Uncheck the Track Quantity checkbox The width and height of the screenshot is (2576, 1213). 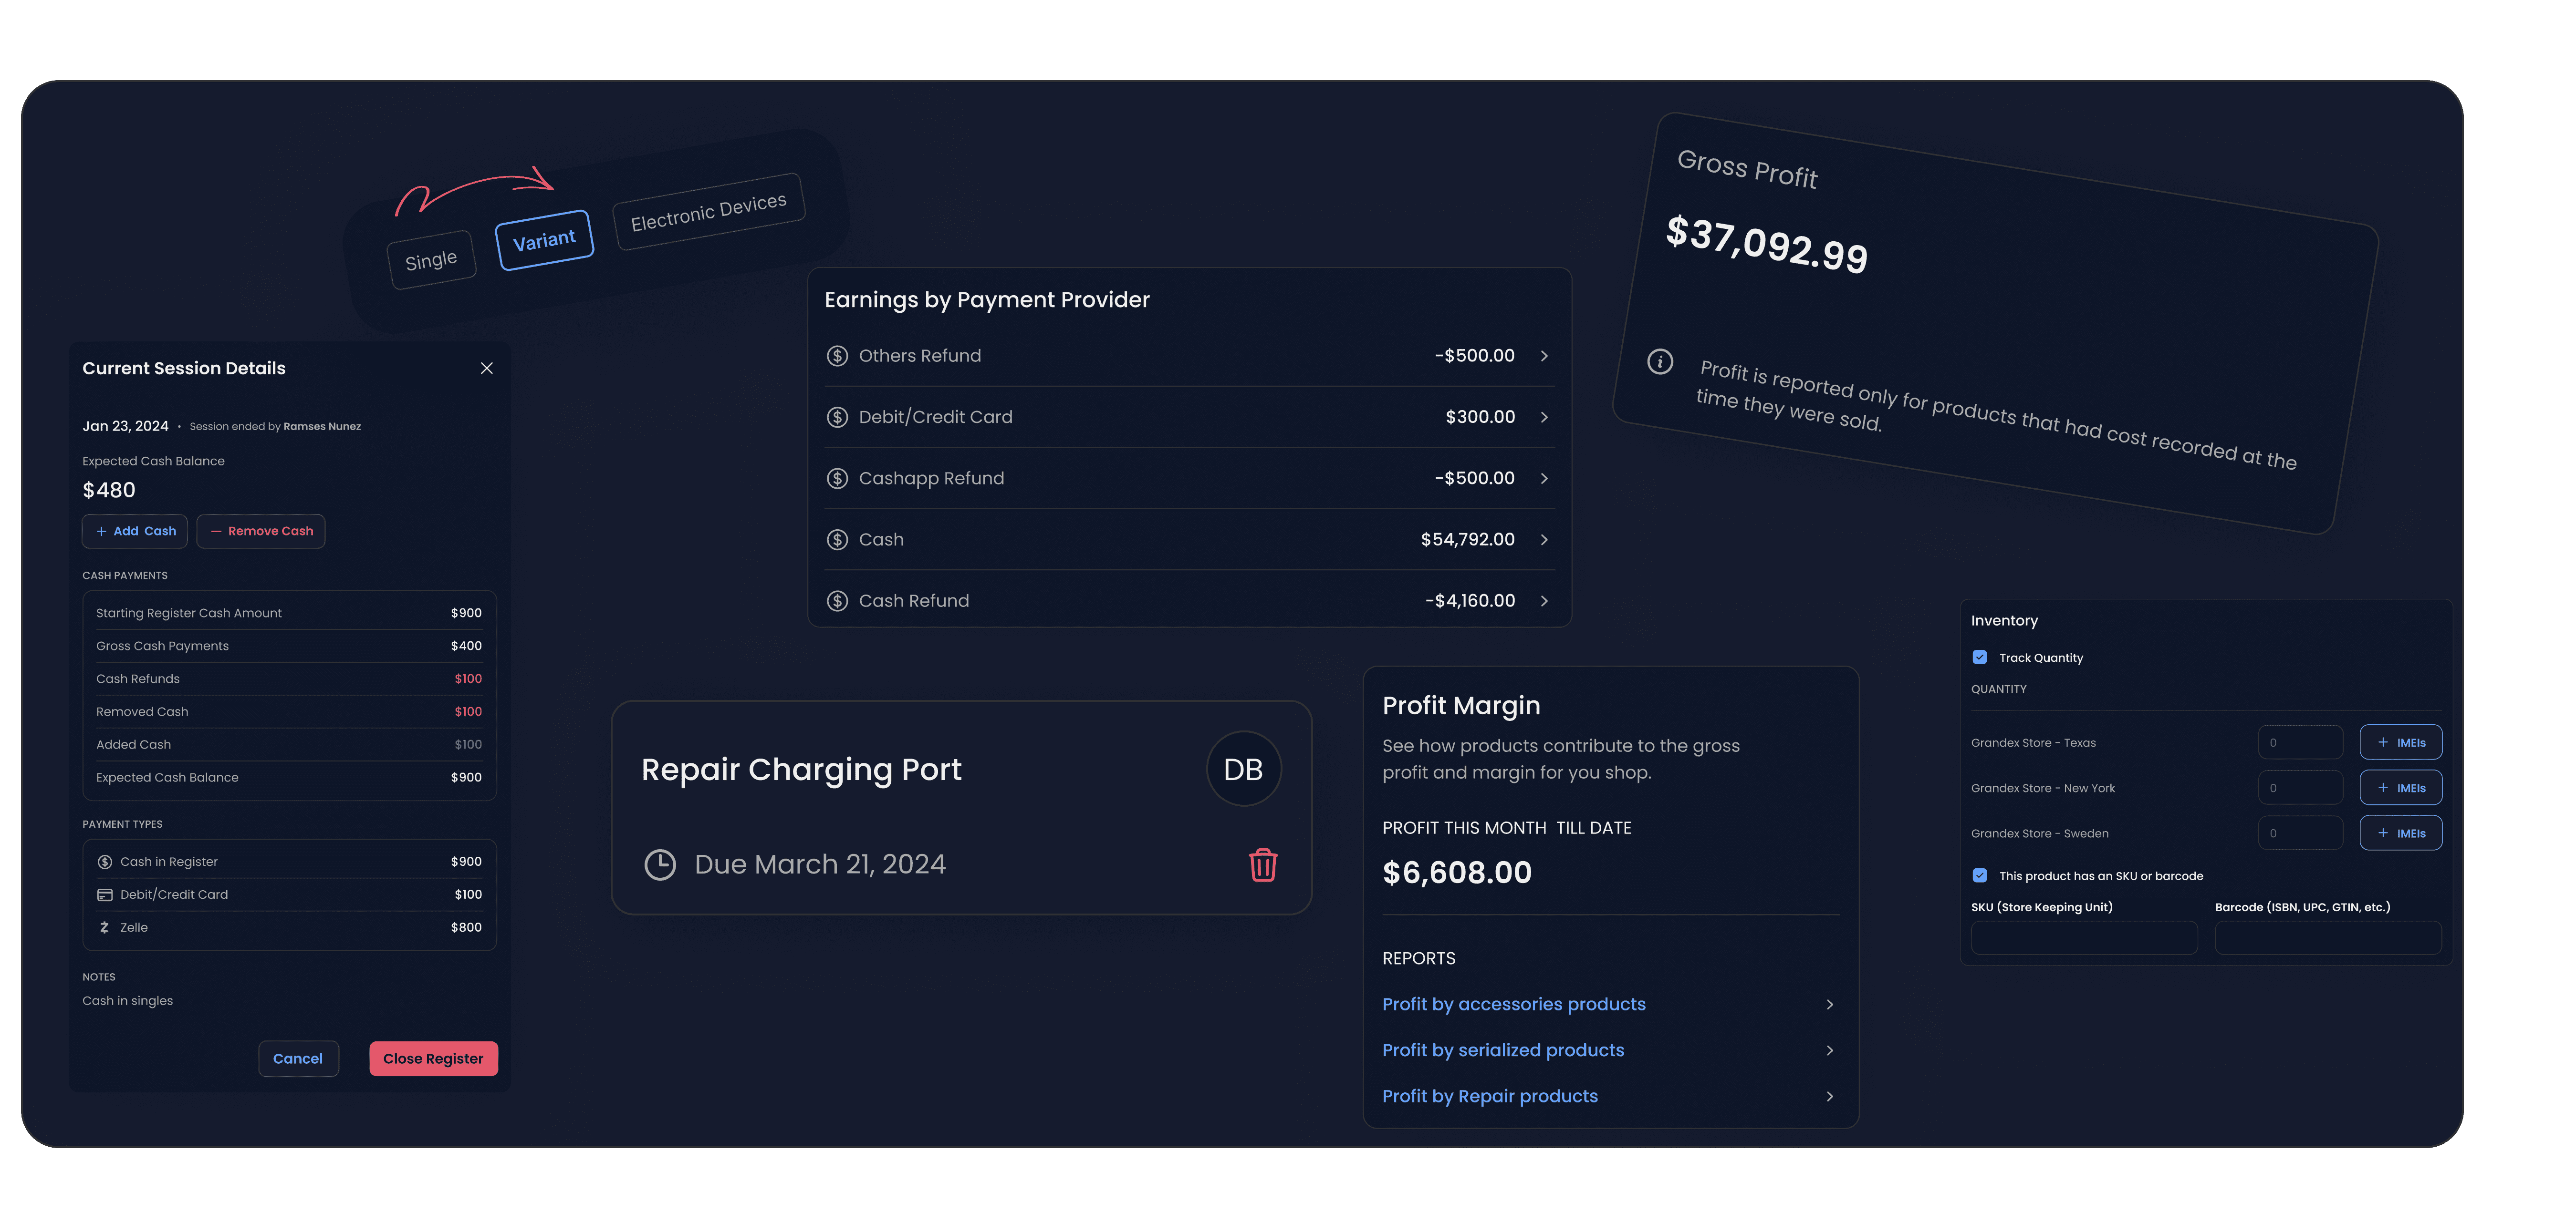[x=1980, y=658]
